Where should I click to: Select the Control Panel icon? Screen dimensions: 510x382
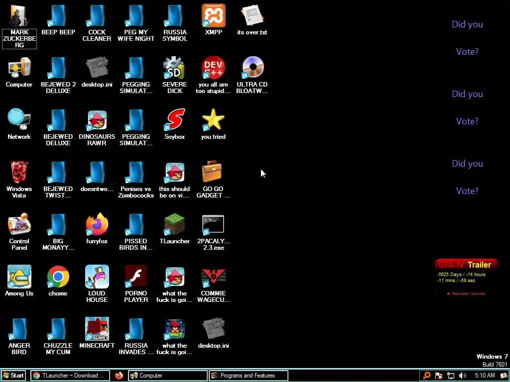tap(19, 225)
